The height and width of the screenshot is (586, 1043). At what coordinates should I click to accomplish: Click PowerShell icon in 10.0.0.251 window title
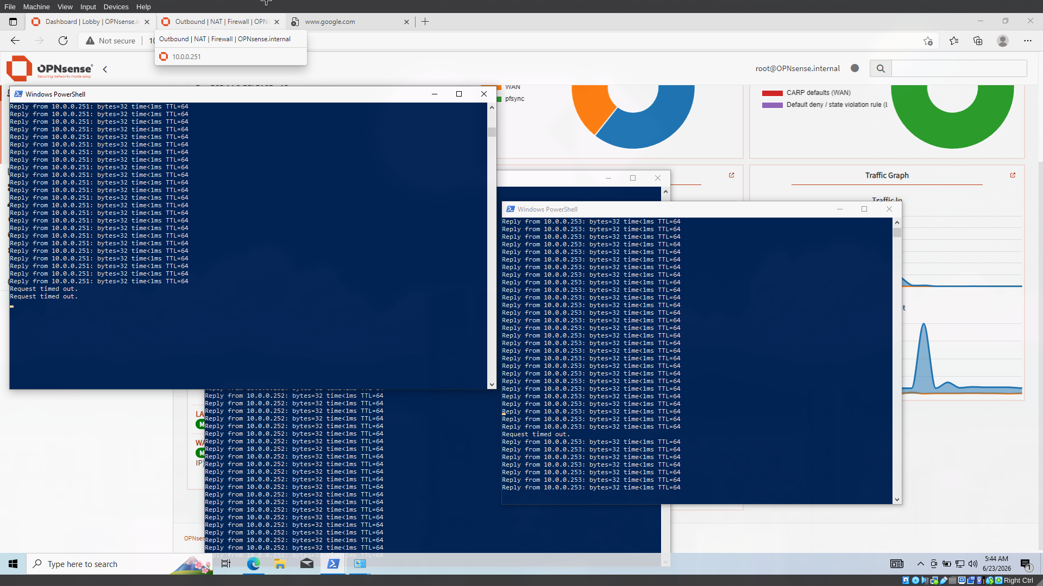pyautogui.click(x=18, y=94)
